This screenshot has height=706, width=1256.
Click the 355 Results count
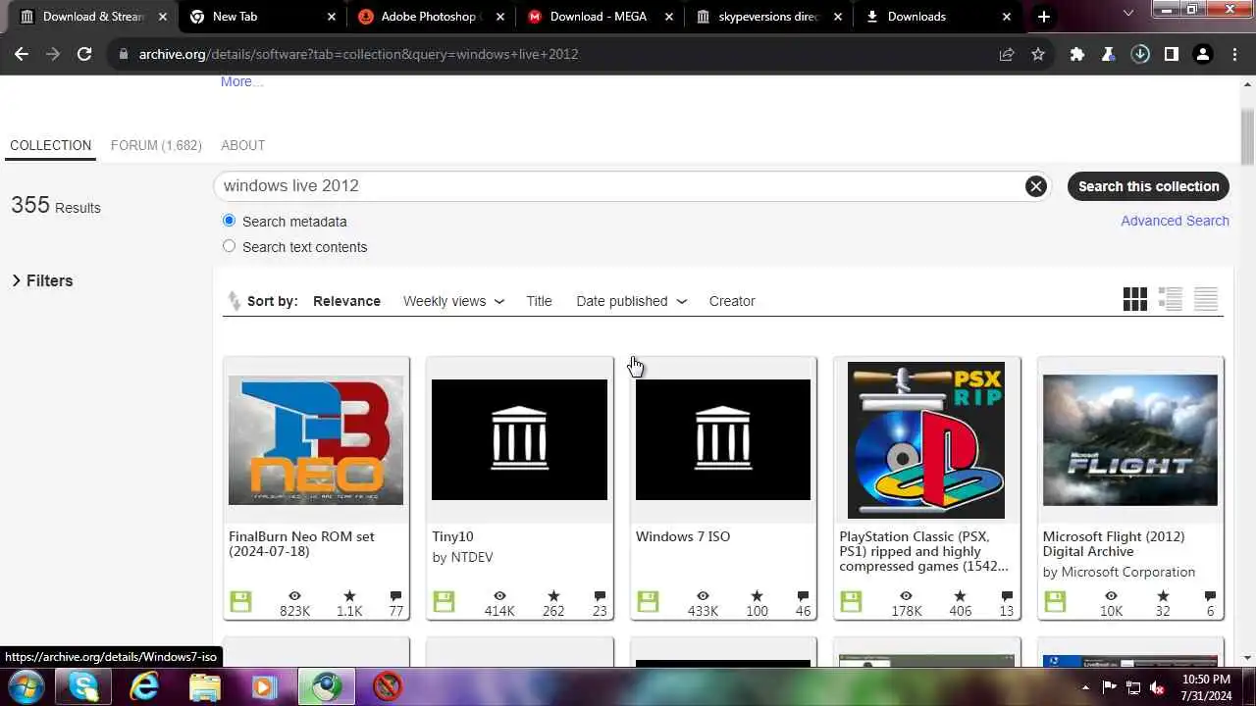56,206
